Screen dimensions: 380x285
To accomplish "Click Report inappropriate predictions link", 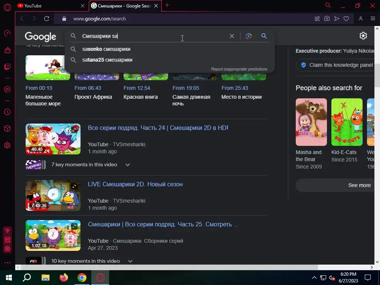I will coord(239,69).
